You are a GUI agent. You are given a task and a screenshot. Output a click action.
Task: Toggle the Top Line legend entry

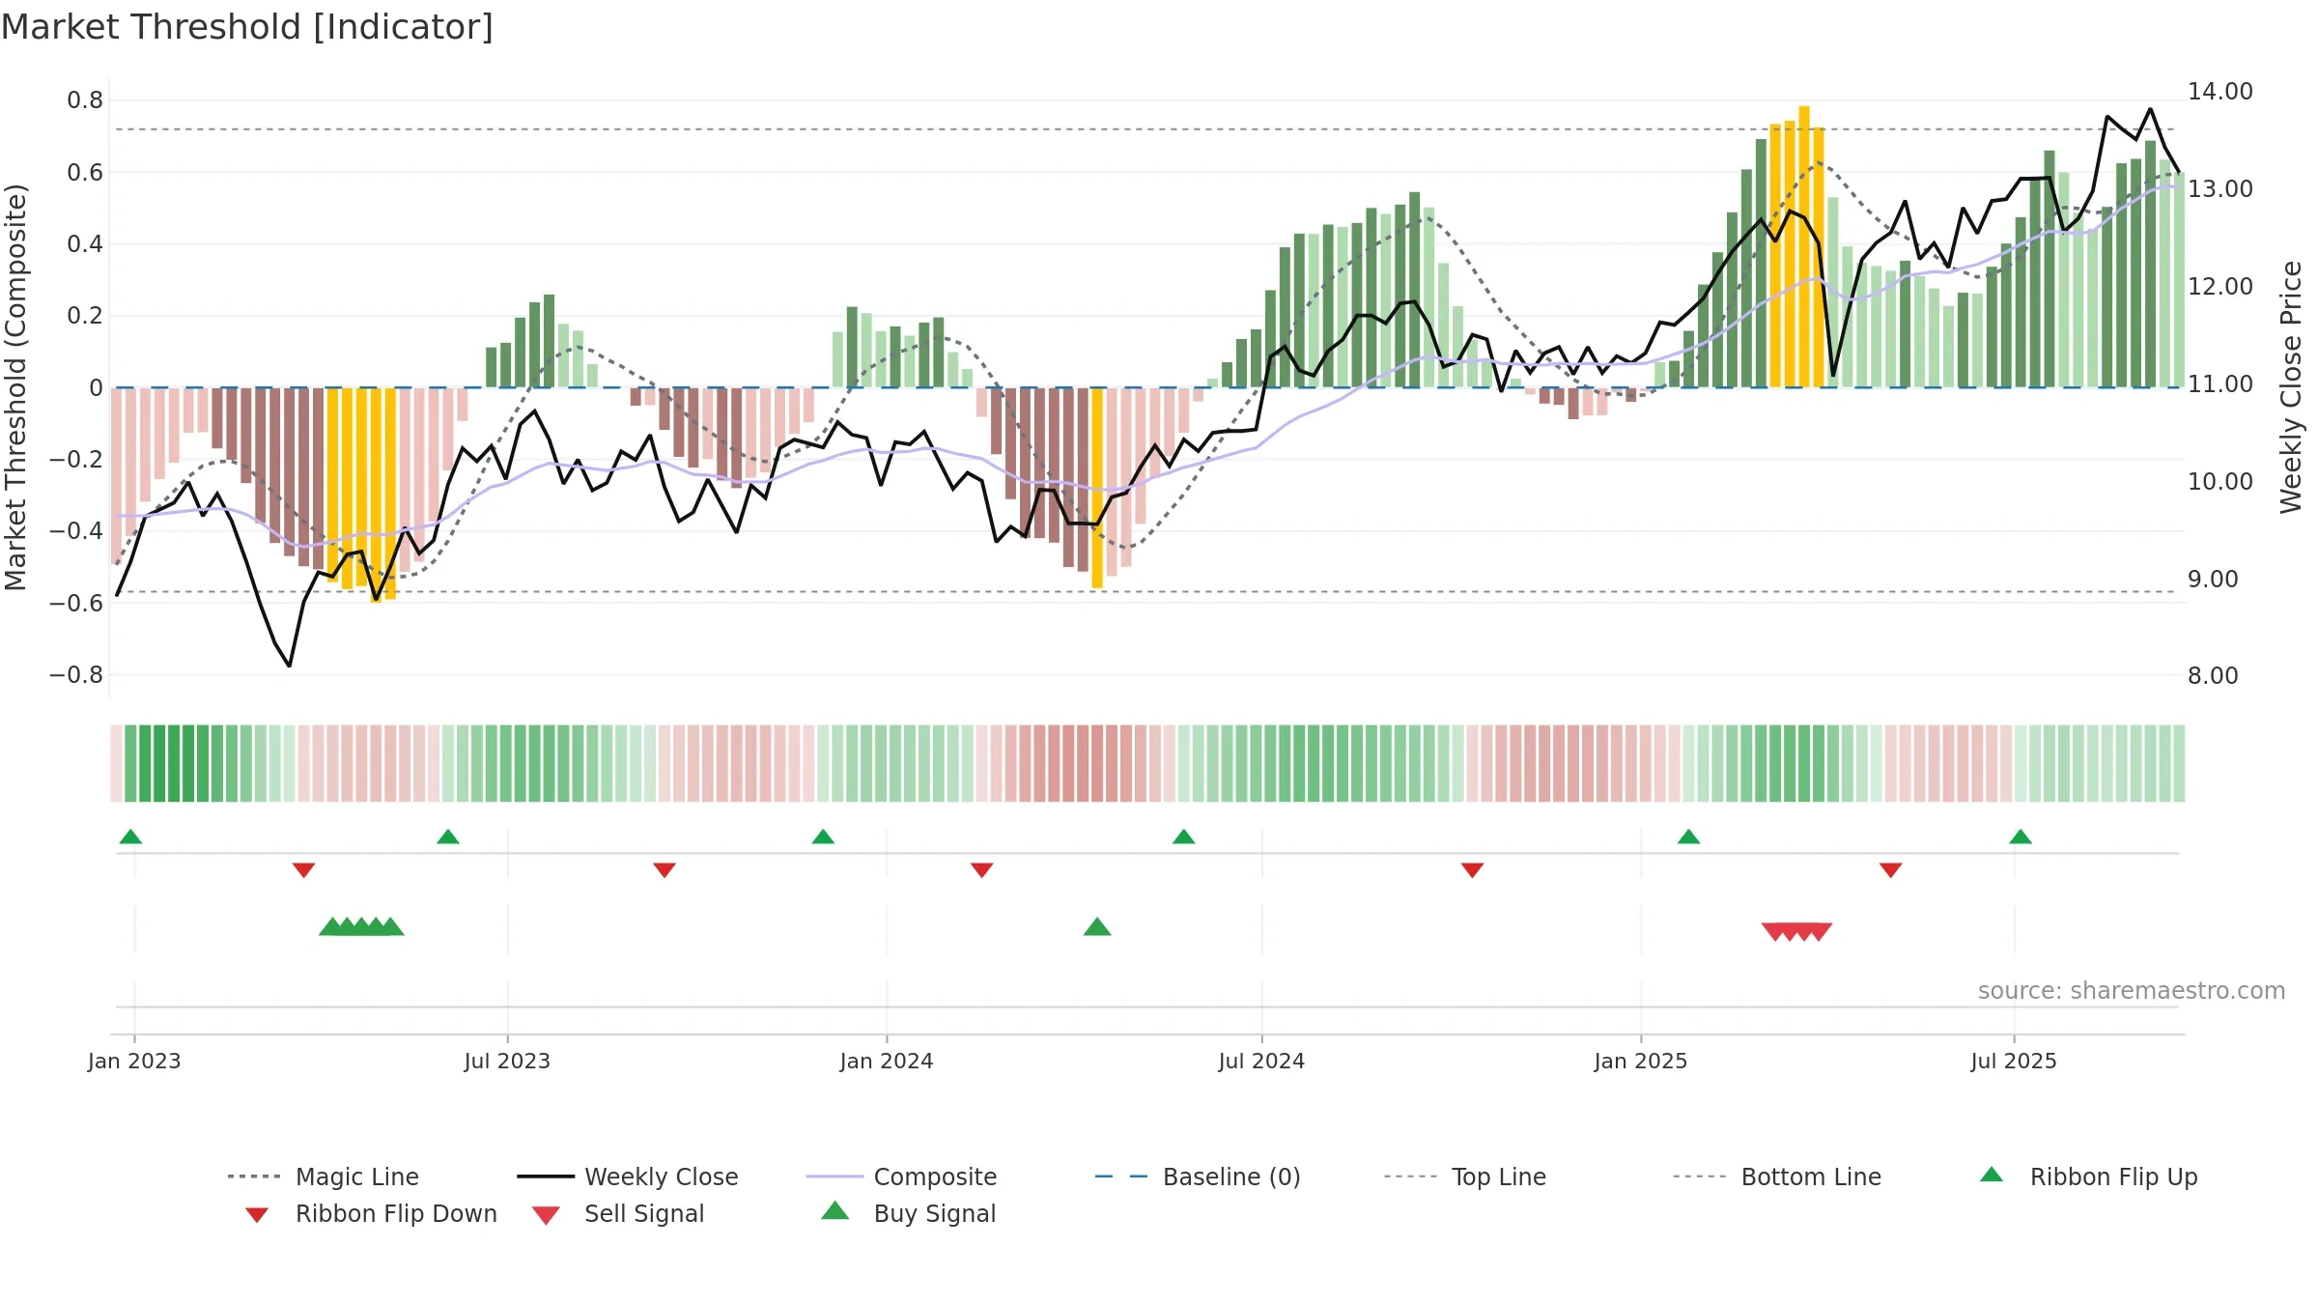pos(1465,1176)
